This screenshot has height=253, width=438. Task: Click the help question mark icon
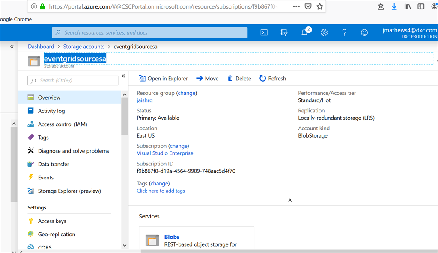click(x=344, y=32)
